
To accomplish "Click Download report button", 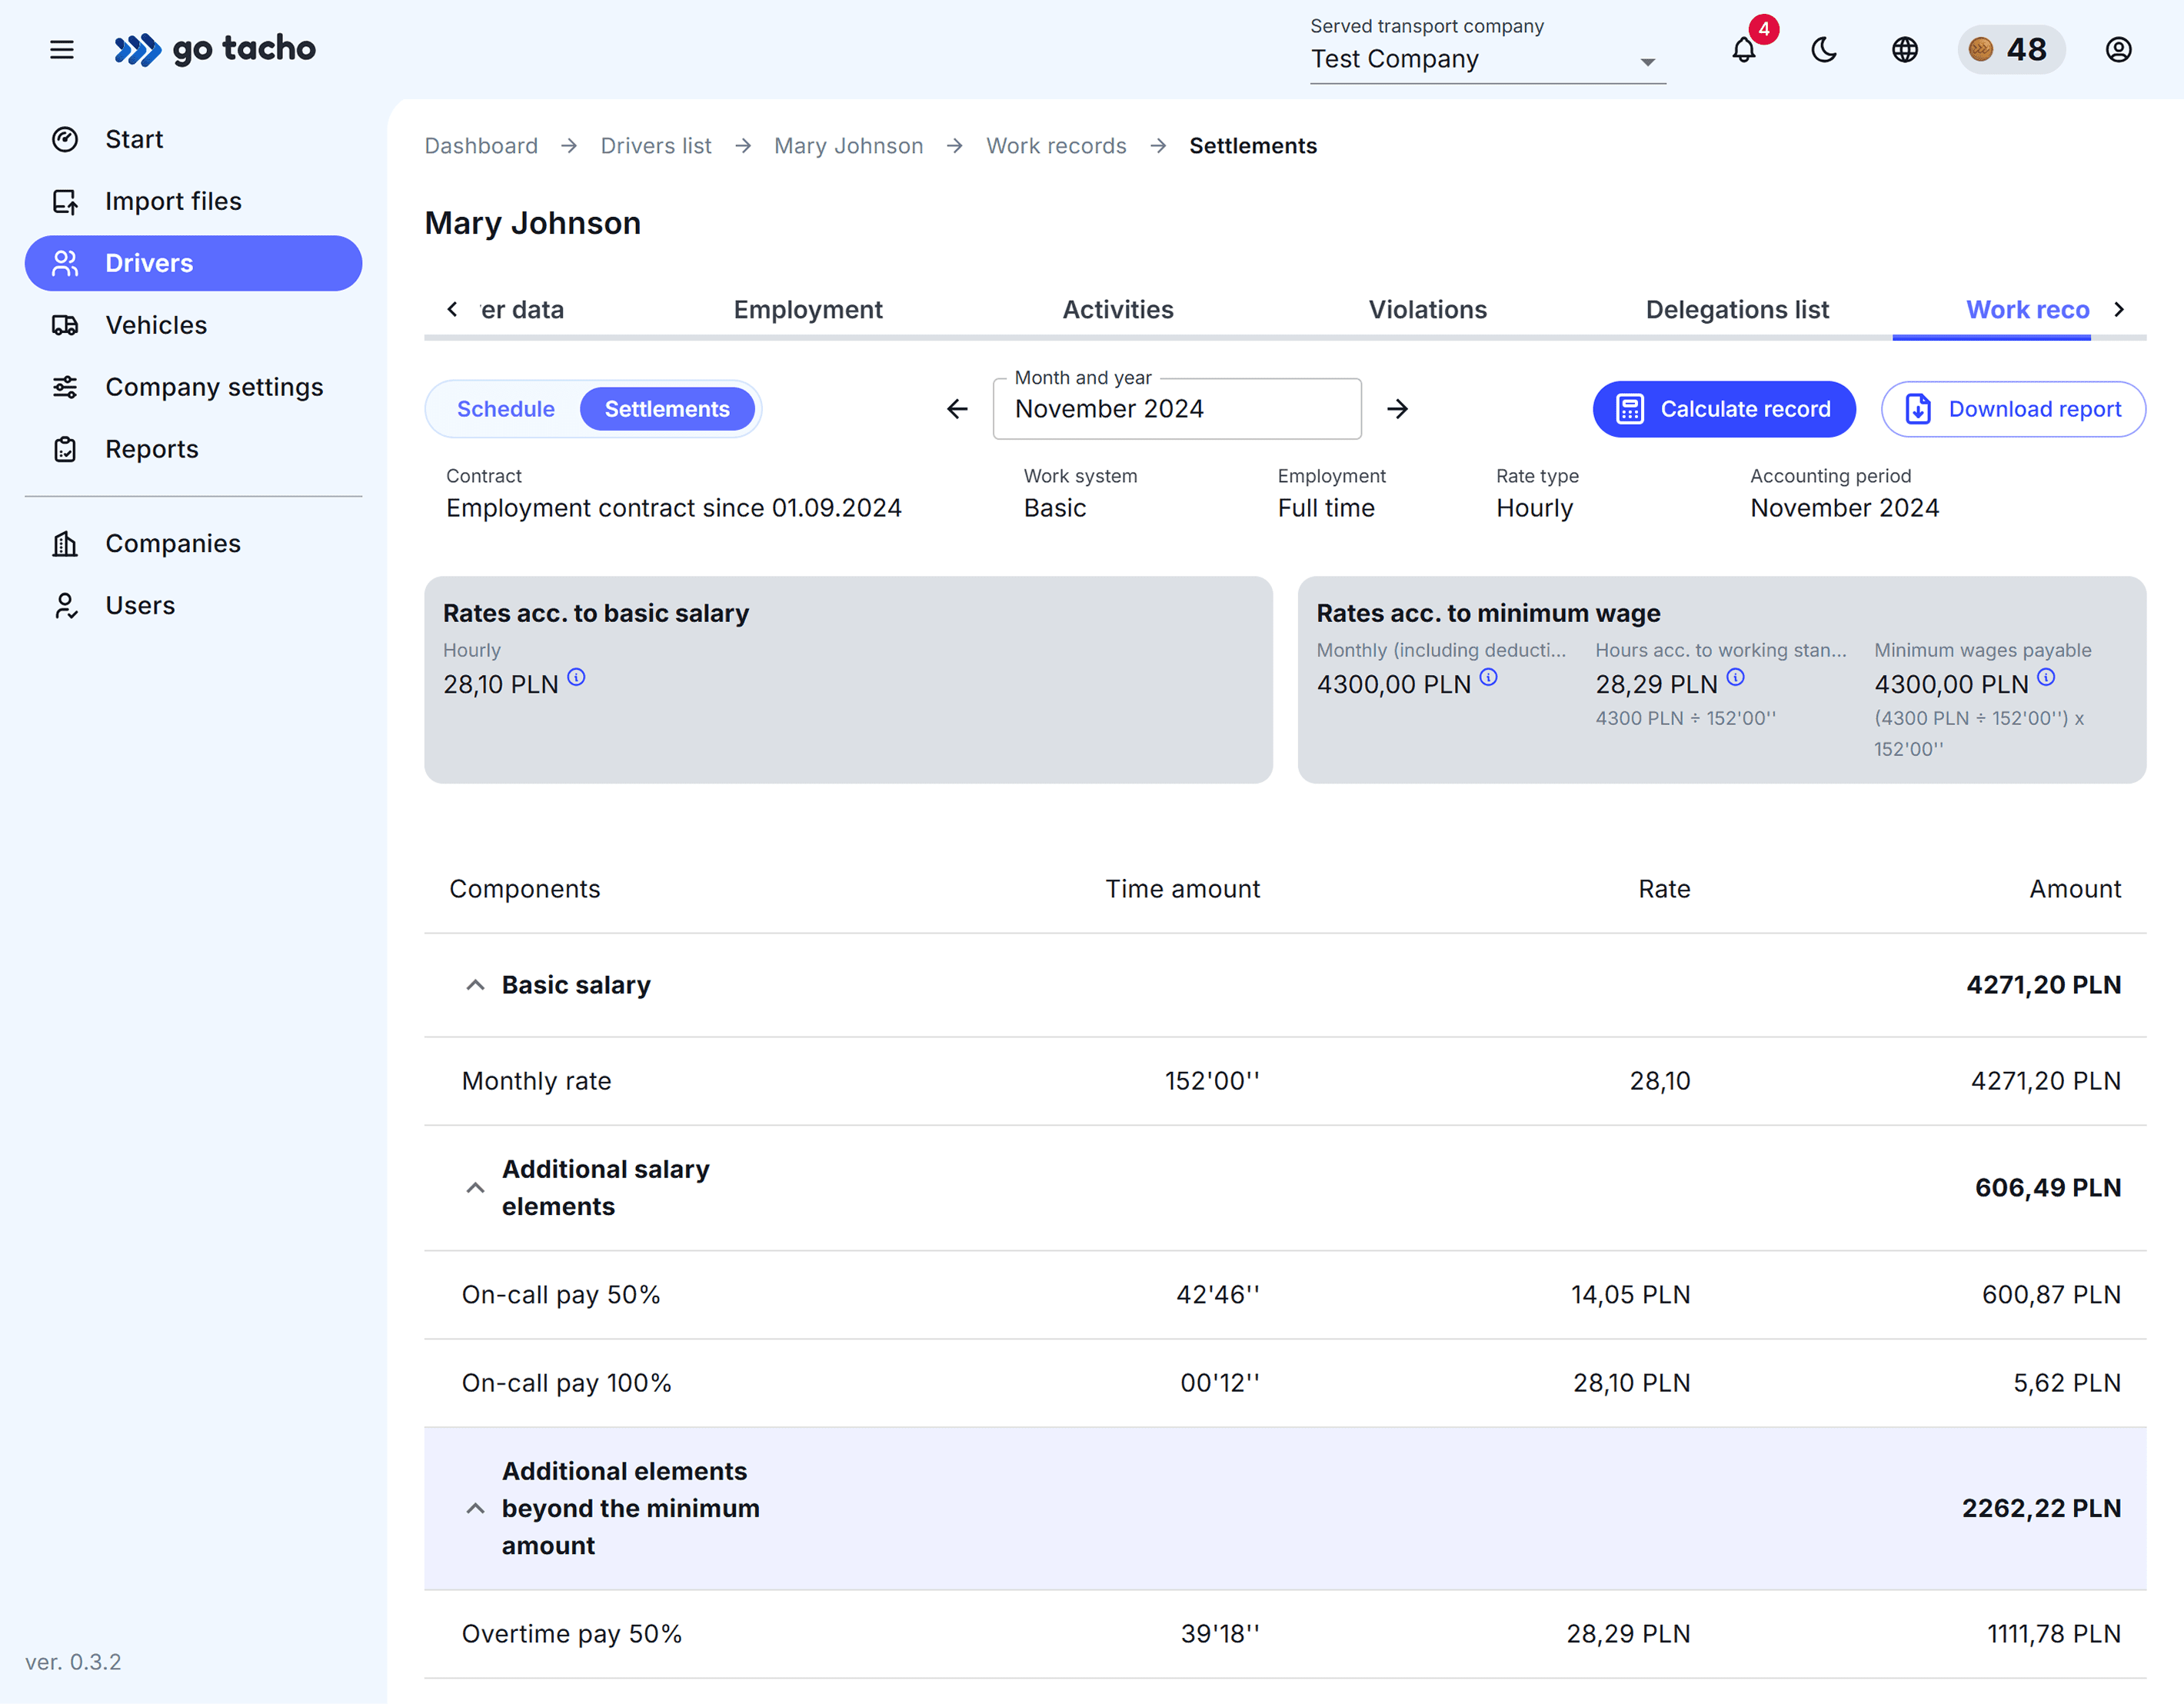I will point(2013,409).
